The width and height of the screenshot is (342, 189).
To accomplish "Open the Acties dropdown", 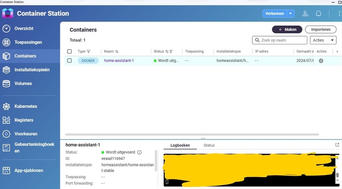I will point(323,40).
